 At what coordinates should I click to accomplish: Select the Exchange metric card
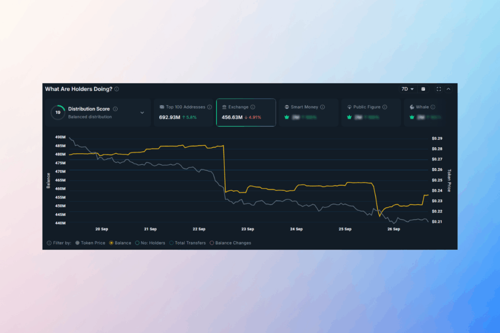click(246, 113)
